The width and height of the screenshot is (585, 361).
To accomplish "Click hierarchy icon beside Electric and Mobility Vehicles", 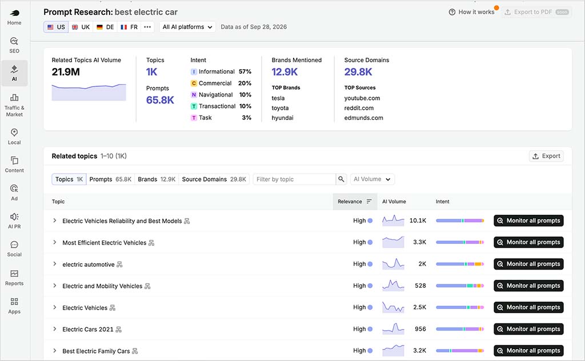I will point(147,286).
